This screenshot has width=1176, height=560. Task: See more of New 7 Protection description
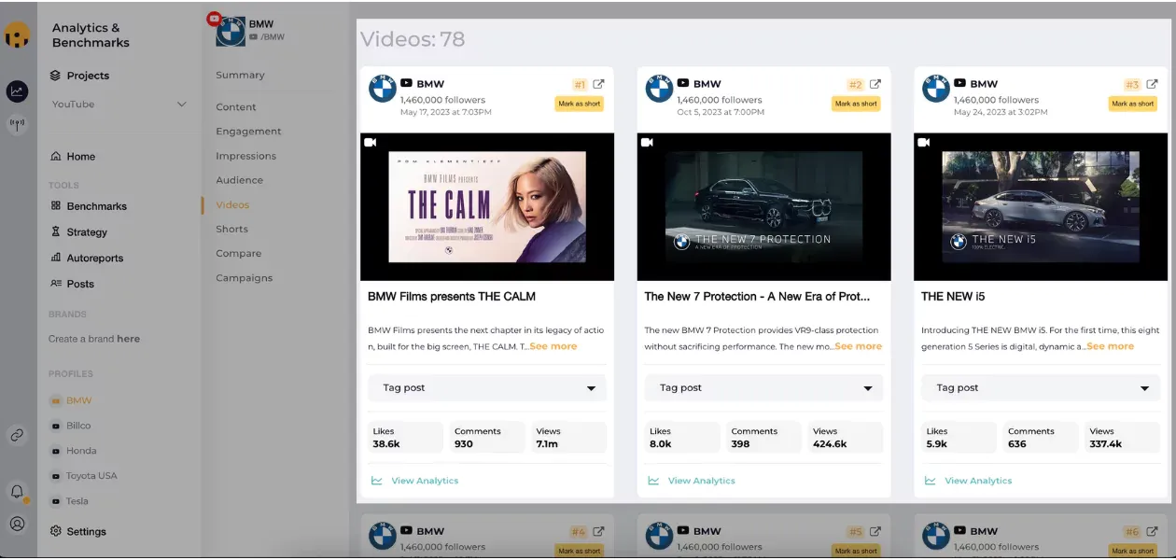click(858, 346)
